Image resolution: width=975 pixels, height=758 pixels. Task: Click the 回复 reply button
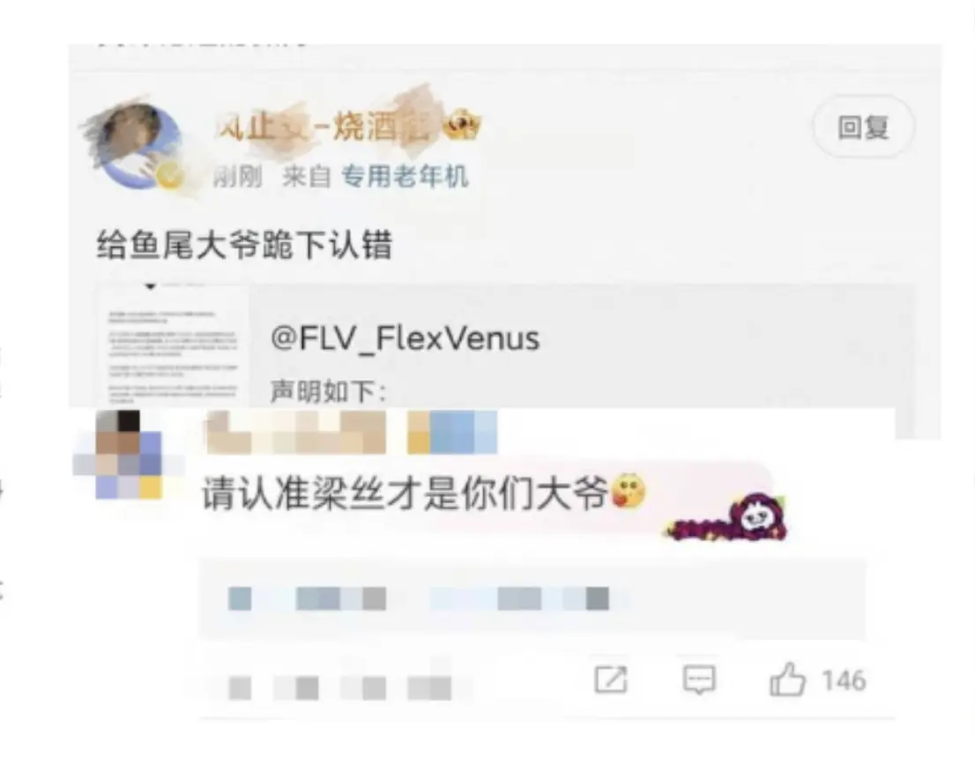click(864, 128)
